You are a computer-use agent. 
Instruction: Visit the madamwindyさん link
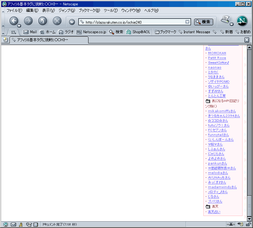[x=222, y=187]
